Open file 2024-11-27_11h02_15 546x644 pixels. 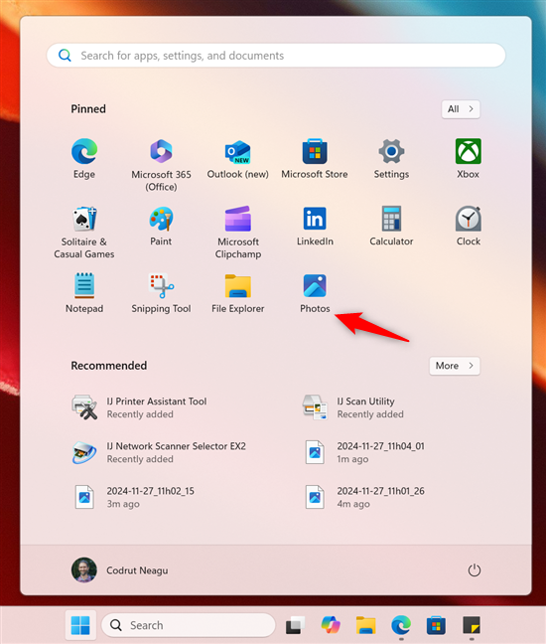tap(135, 497)
